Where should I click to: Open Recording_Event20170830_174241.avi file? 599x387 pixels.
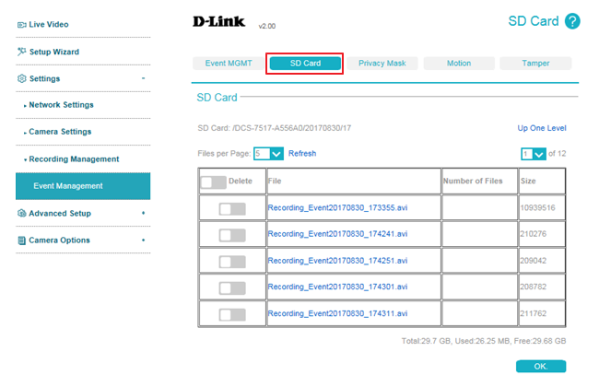click(x=337, y=235)
